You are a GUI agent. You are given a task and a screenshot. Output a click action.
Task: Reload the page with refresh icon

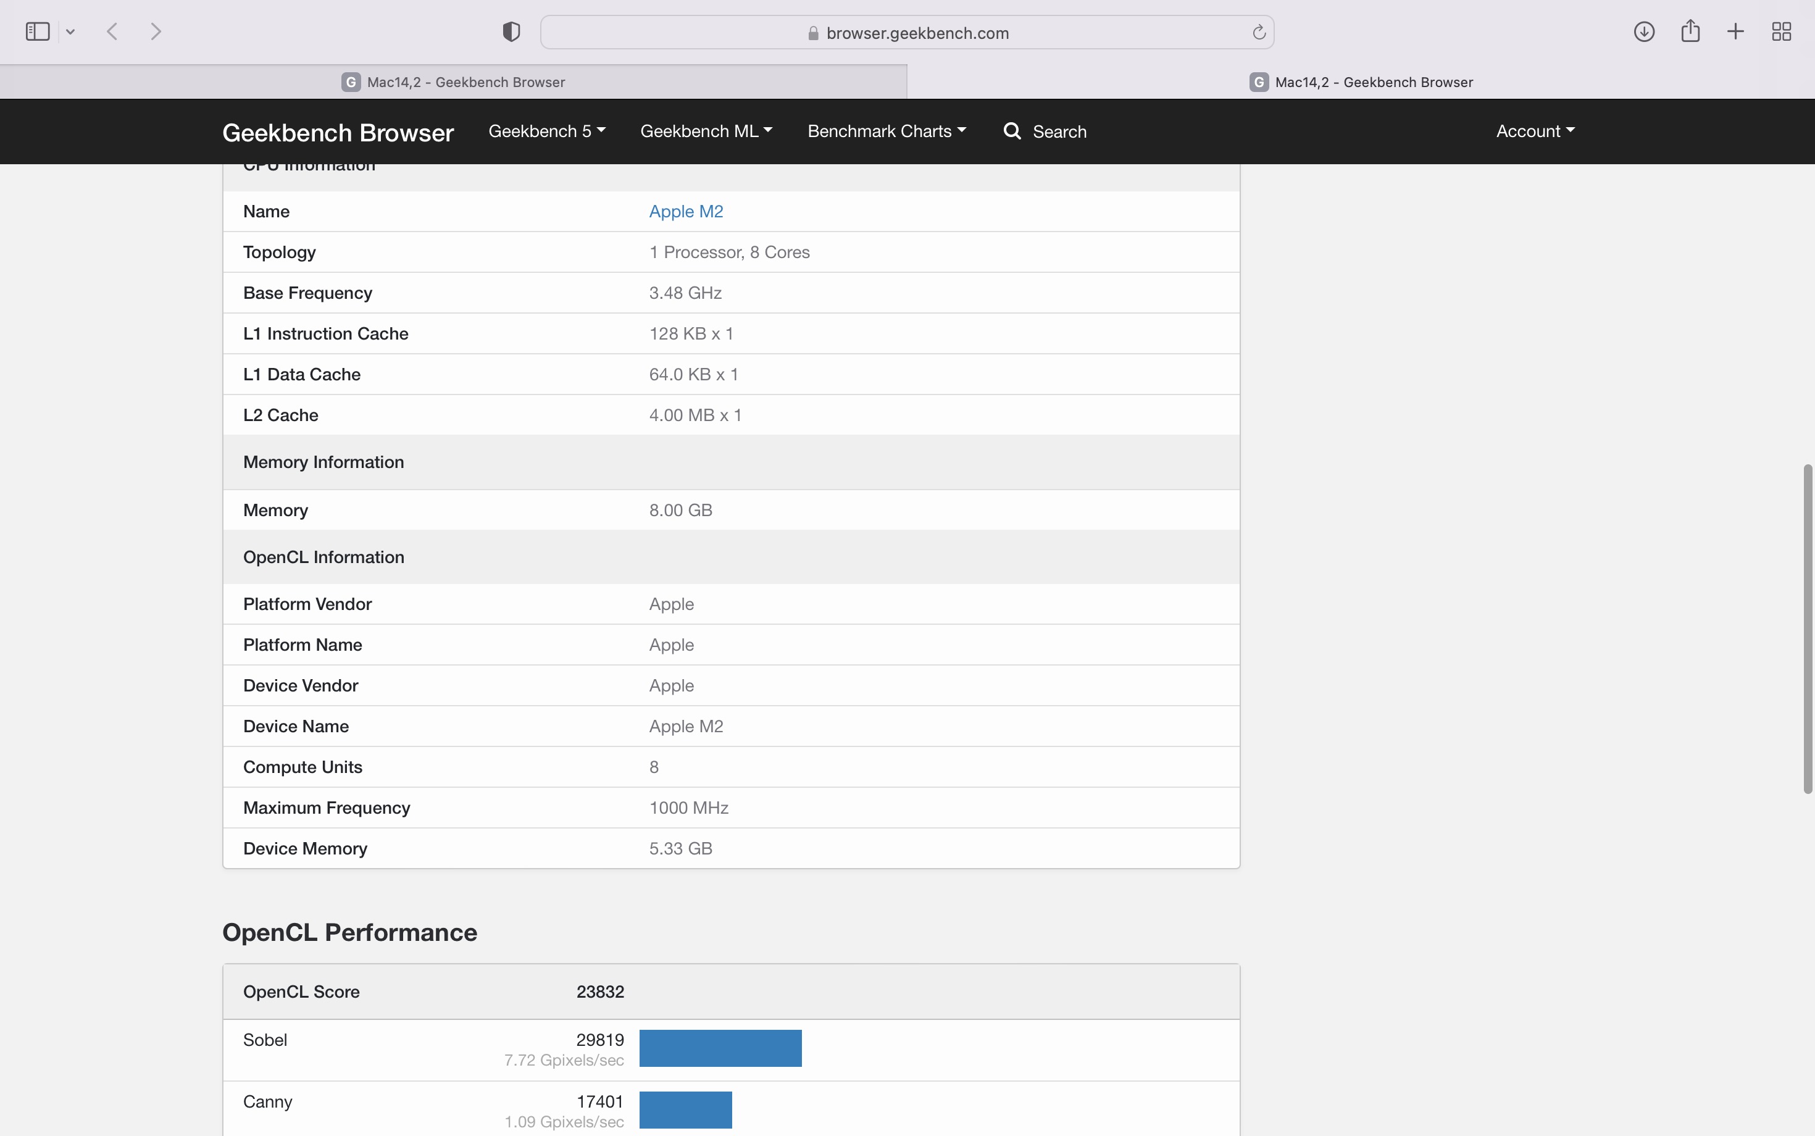pyautogui.click(x=1259, y=32)
